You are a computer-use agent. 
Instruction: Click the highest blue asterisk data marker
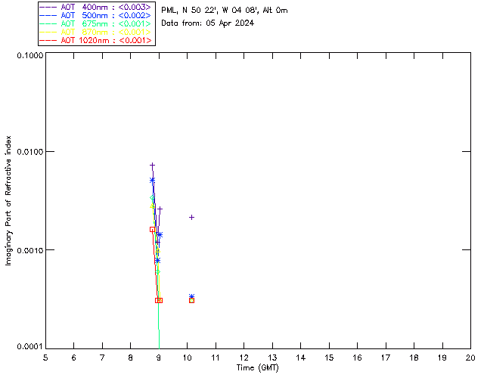(152, 181)
